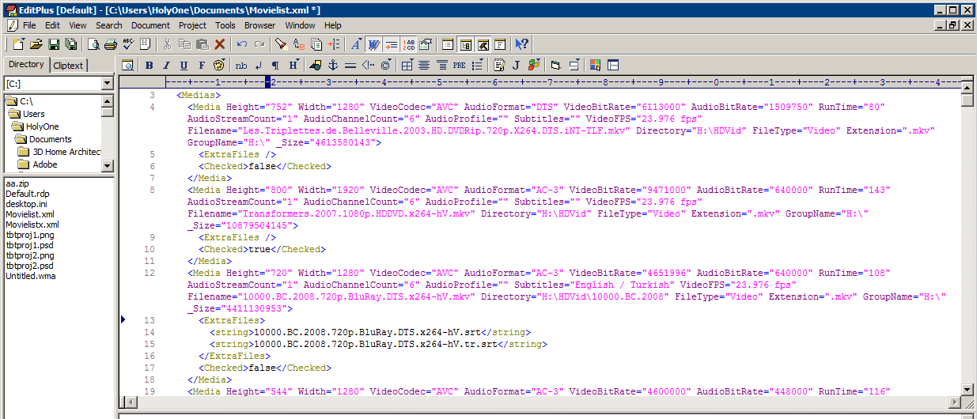Click the Replace A-to-B icon
This screenshot has height=419, width=977.
click(x=298, y=44)
